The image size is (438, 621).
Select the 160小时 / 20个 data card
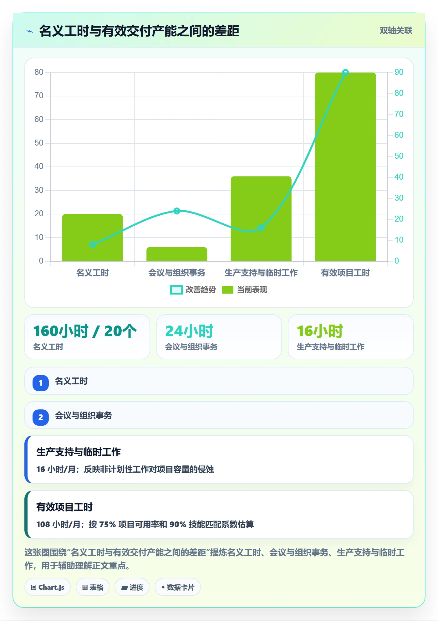[87, 337]
